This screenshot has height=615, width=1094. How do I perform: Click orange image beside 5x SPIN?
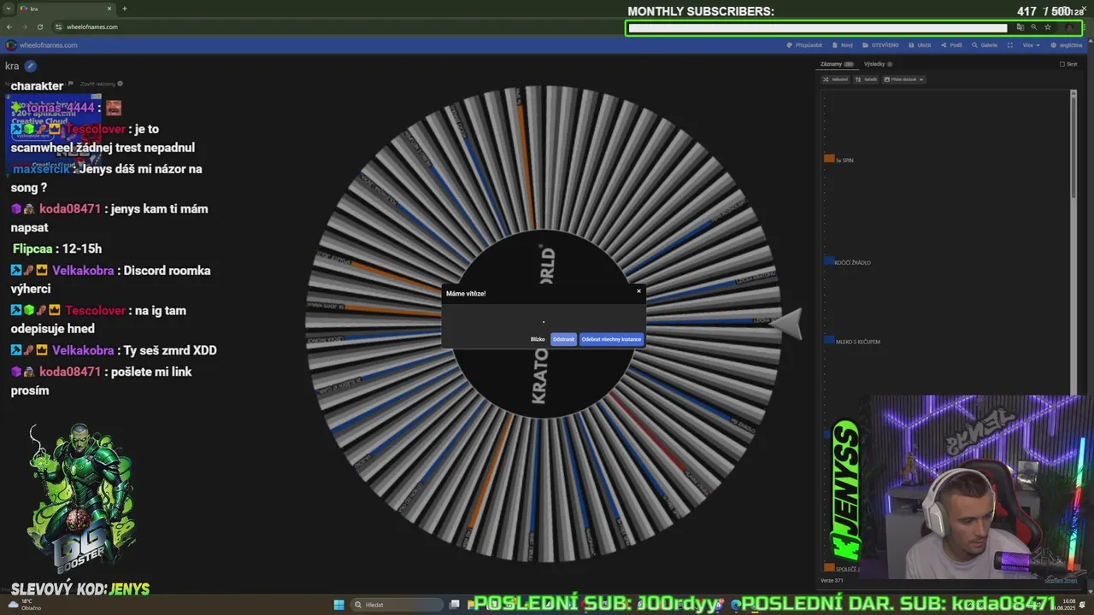point(829,159)
